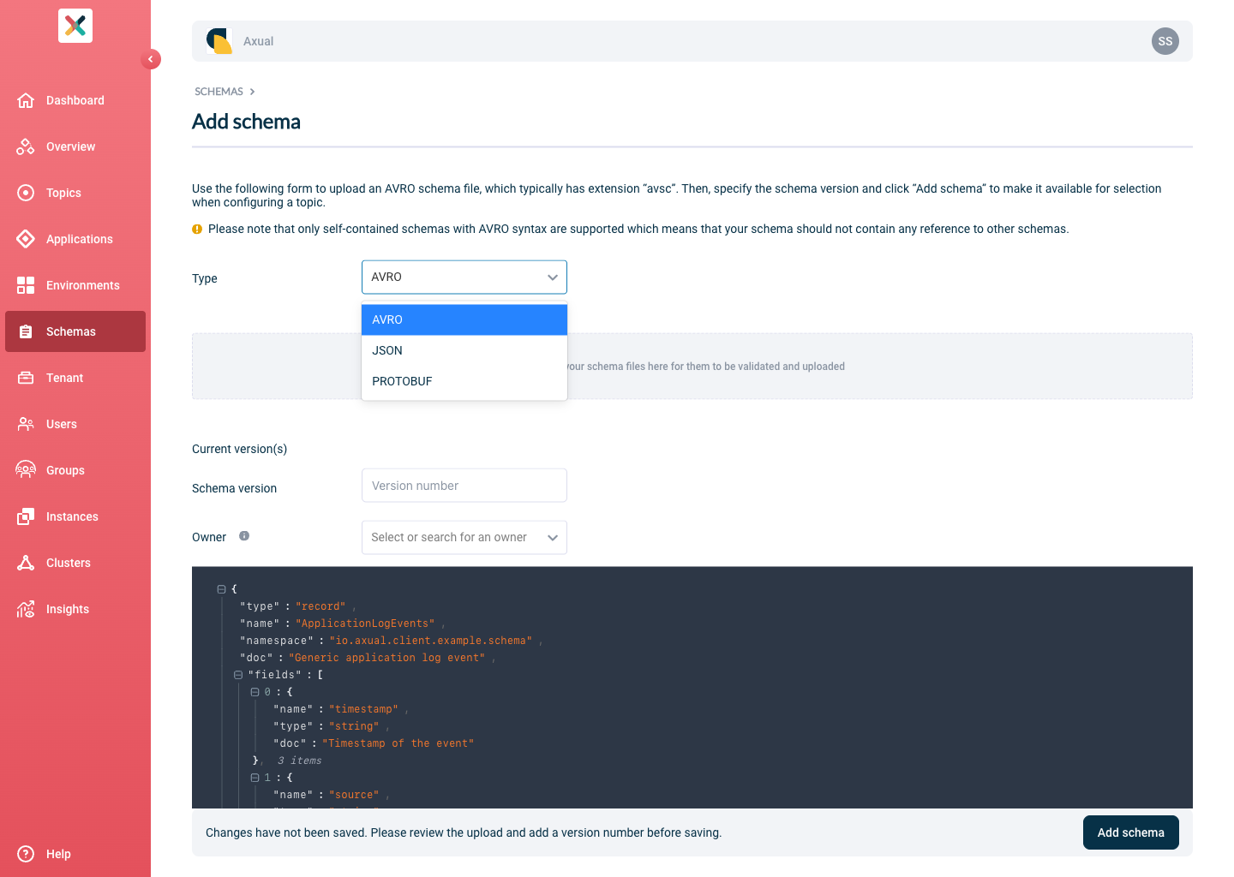Select PROTOBUF option in type list
Viewport: 1234px width, 877px height.
[464, 381]
